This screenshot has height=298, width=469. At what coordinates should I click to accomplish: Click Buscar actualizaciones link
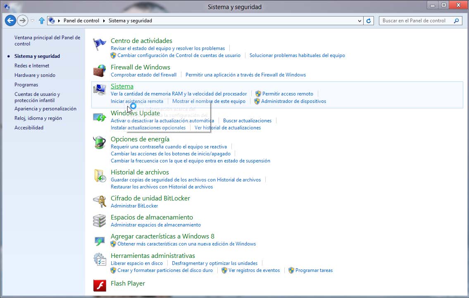click(x=247, y=121)
